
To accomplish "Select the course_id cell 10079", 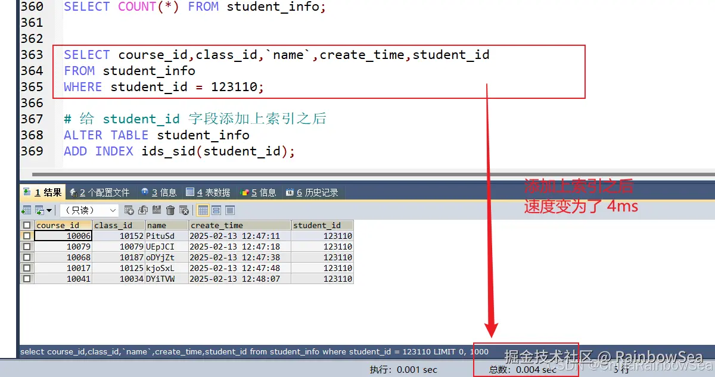I will (63, 247).
